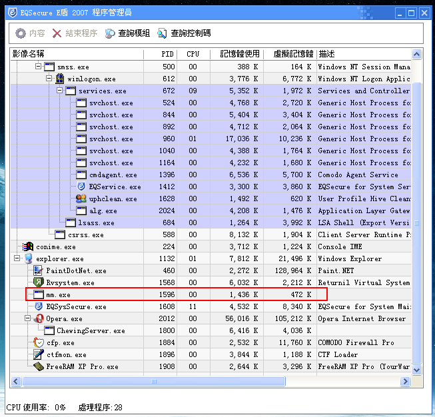Viewport: 435px width, 417px height.
Task: Select the cmdagent.exe window icon
Action: pyautogui.click(x=81, y=175)
